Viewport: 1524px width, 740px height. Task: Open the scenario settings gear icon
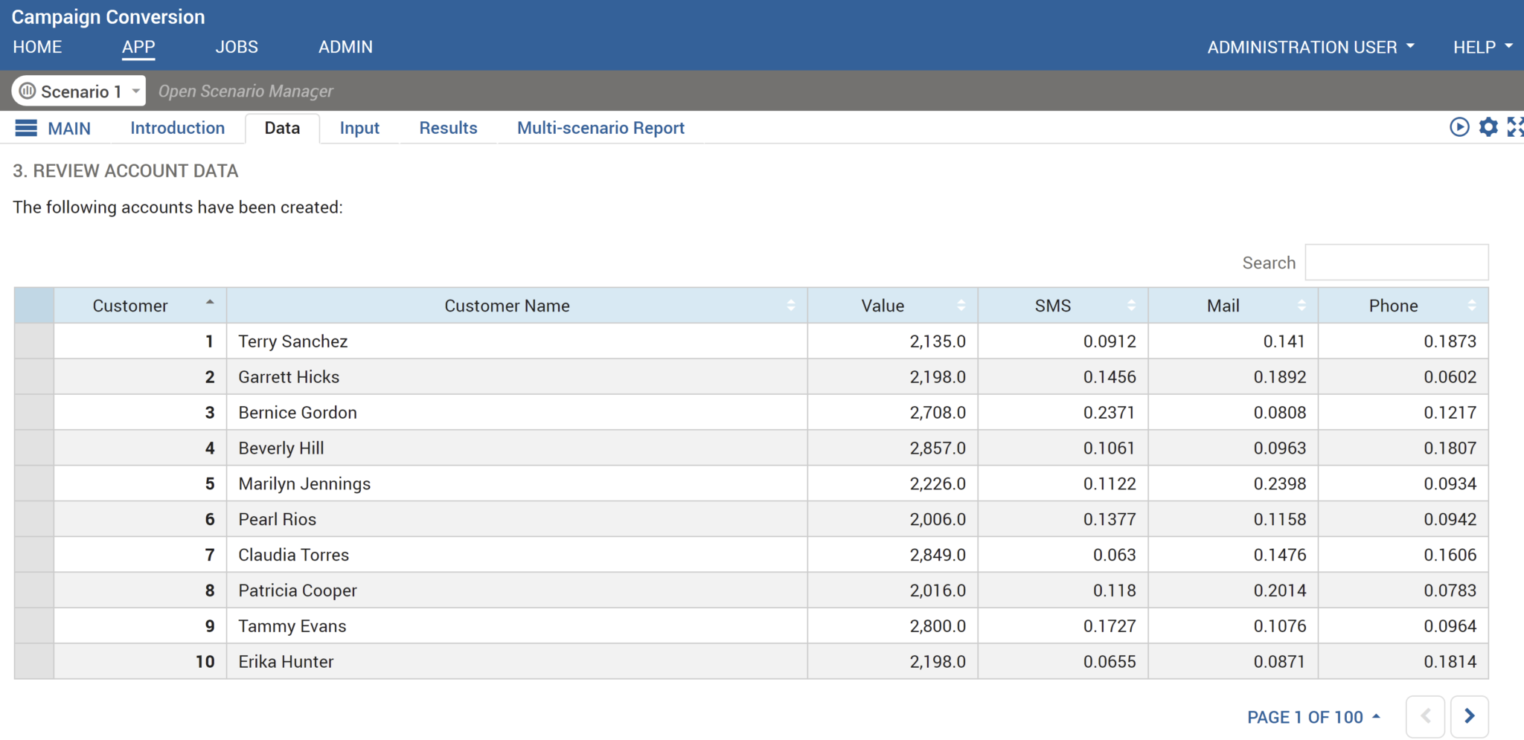[x=1488, y=127]
